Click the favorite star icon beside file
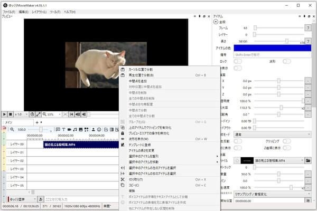317x211 pixels. point(237,161)
